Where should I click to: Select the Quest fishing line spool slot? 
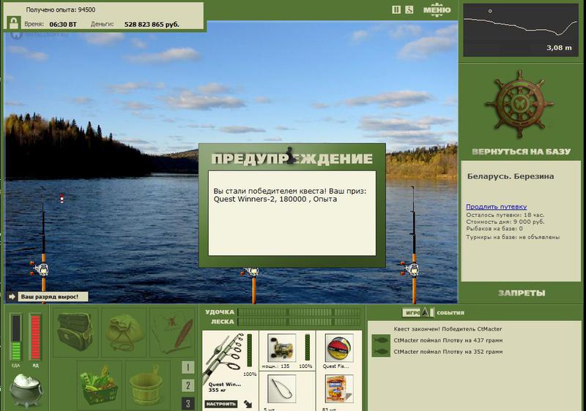coord(339,348)
